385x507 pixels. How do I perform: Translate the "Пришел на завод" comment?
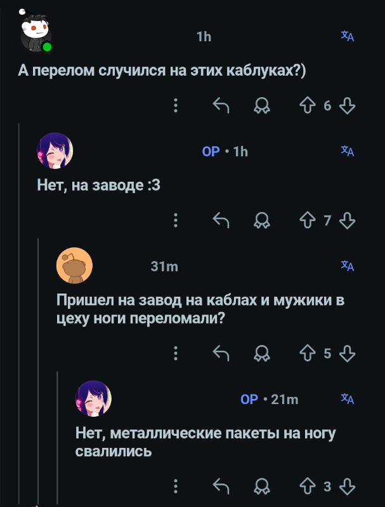coord(347,266)
